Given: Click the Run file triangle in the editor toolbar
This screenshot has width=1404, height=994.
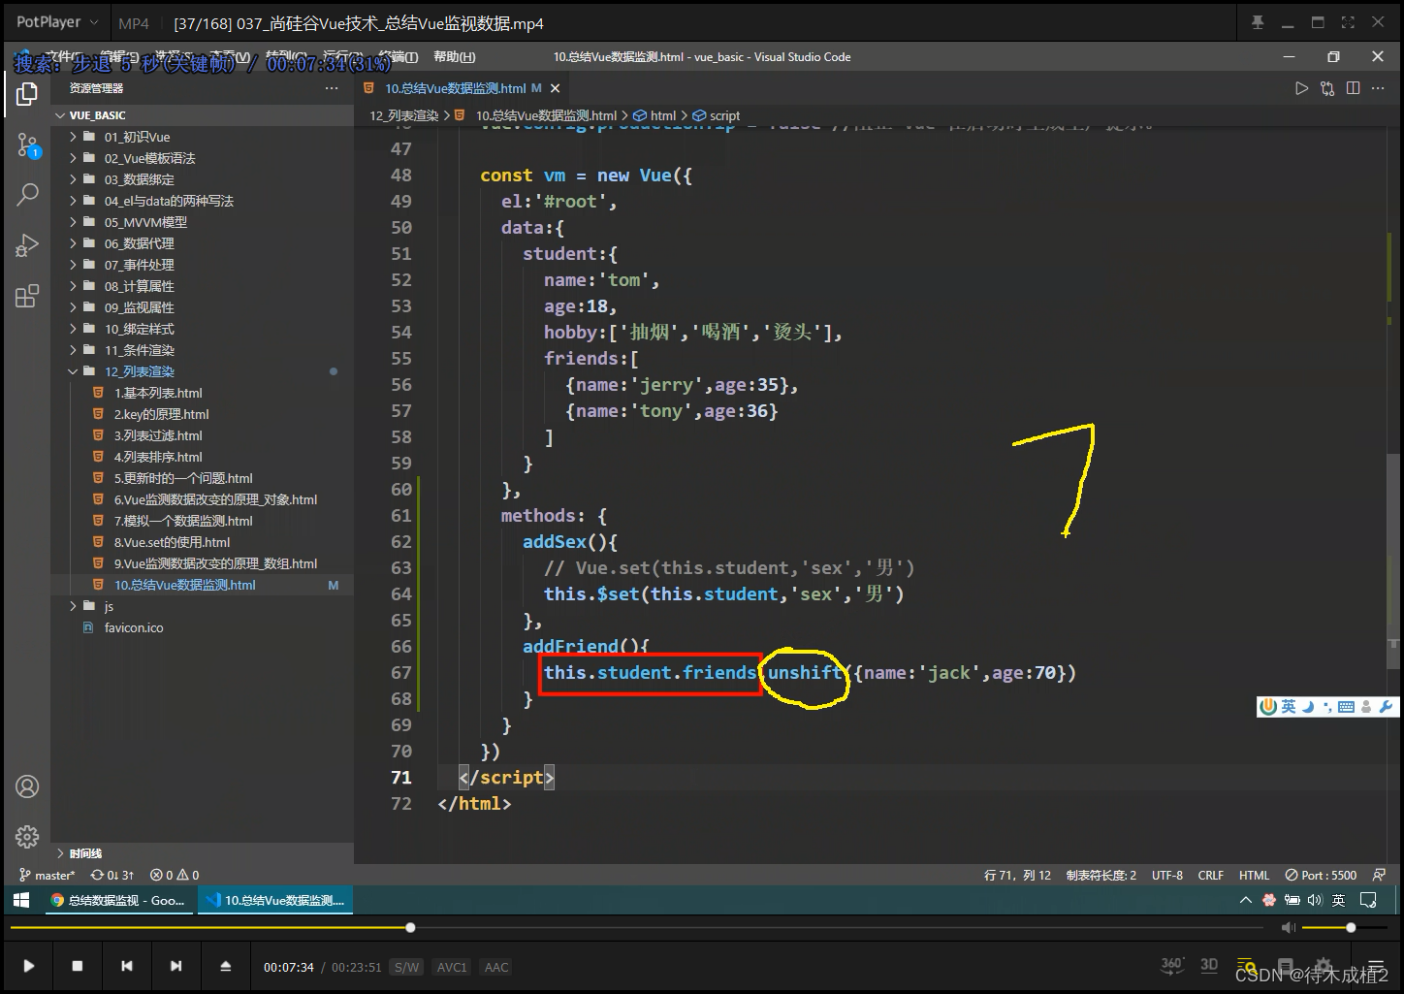Looking at the screenshot, I should point(1301,88).
